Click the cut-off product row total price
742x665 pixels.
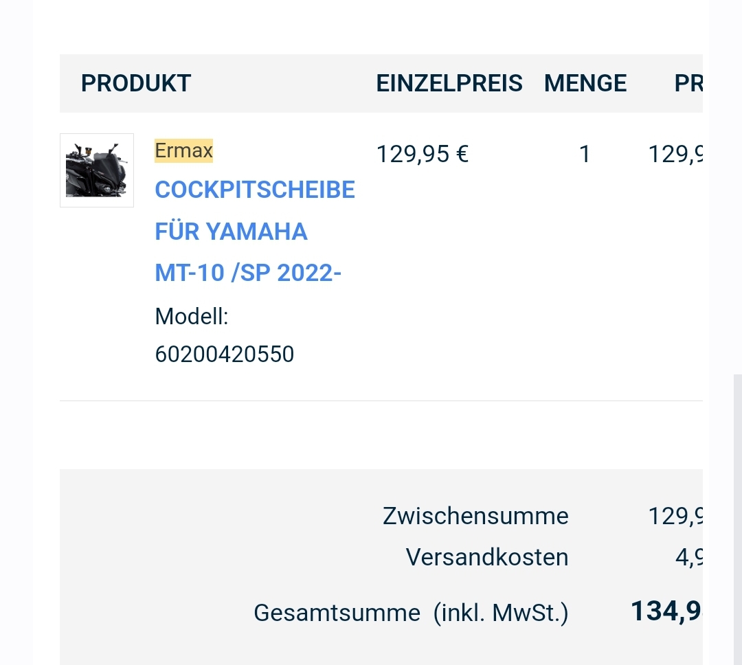pyautogui.click(x=676, y=155)
